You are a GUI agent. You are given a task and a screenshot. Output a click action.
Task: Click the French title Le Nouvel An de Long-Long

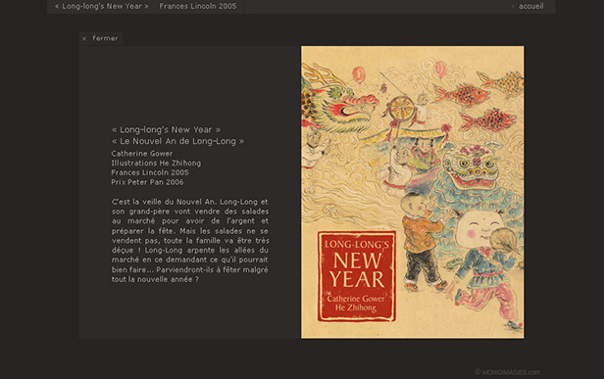[x=177, y=141]
